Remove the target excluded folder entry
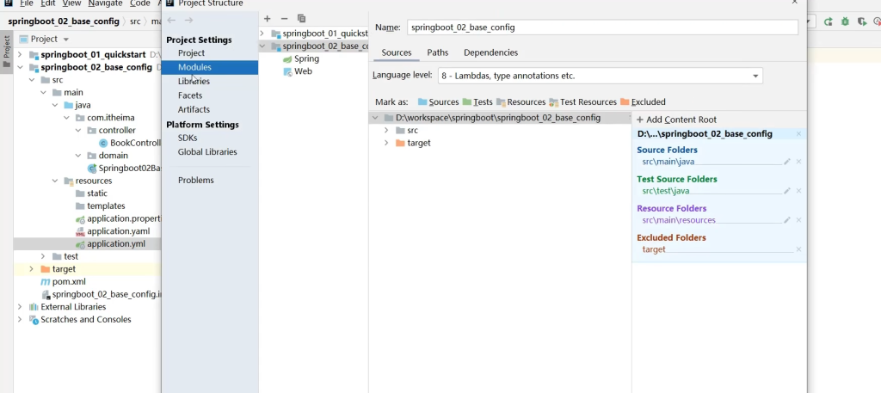The width and height of the screenshot is (881, 393). (x=798, y=249)
